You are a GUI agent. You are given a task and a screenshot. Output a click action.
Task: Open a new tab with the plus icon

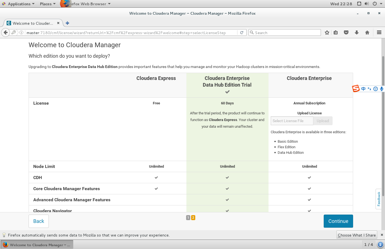[x=67, y=23]
